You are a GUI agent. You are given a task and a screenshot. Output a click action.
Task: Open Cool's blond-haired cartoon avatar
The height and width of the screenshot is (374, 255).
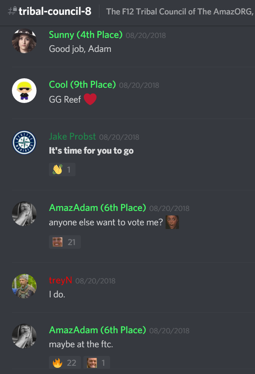[24, 91]
